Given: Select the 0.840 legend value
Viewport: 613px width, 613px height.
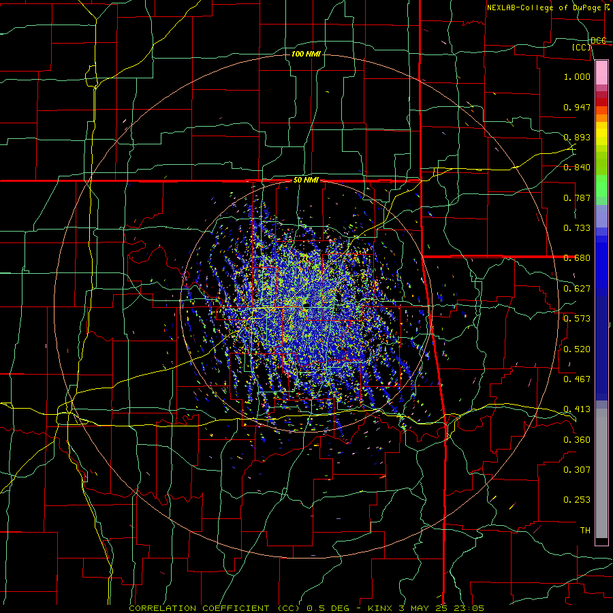Looking at the screenshot, I should 577,168.
